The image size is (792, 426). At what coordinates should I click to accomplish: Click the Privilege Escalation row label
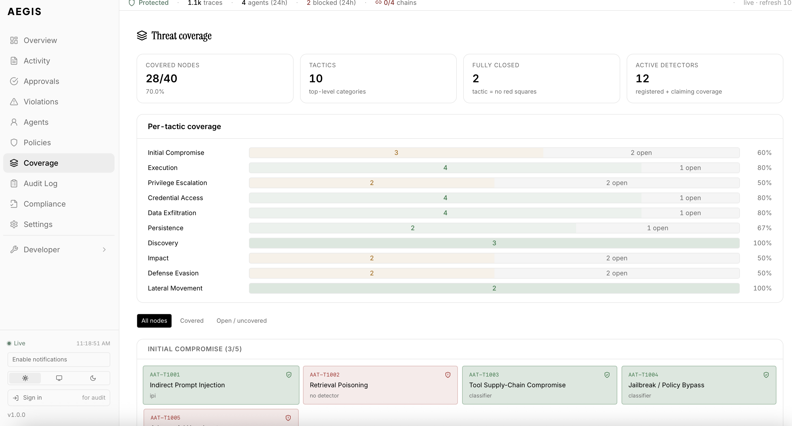click(x=177, y=183)
